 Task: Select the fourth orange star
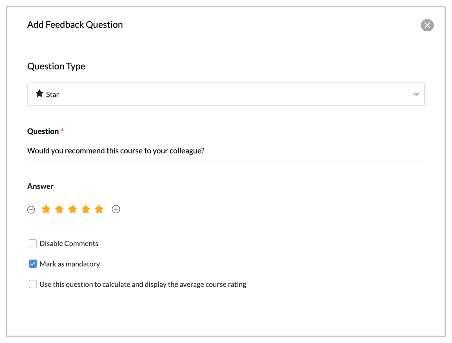[86, 209]
